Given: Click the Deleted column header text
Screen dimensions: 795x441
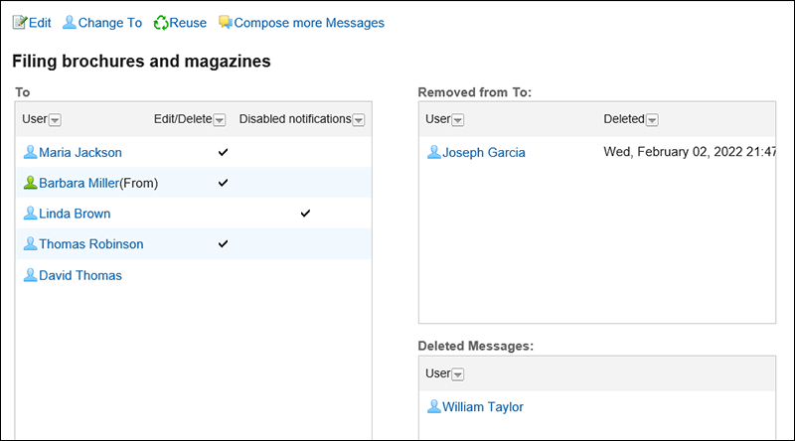Looking at the screenshot, I should pyautogui.click(x=624, y=119).
